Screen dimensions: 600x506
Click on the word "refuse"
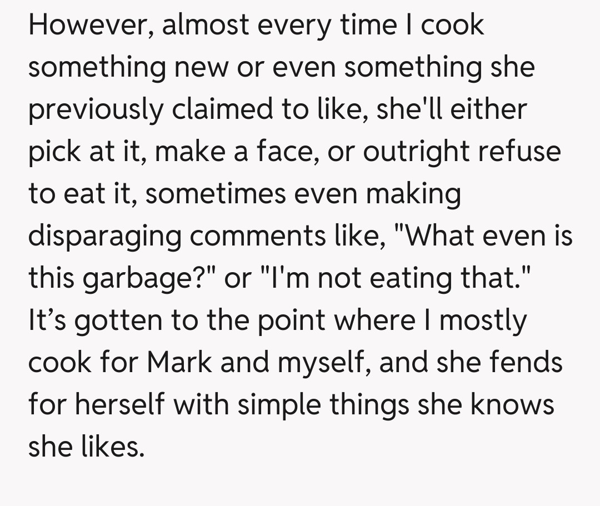[x=521, y=152]
